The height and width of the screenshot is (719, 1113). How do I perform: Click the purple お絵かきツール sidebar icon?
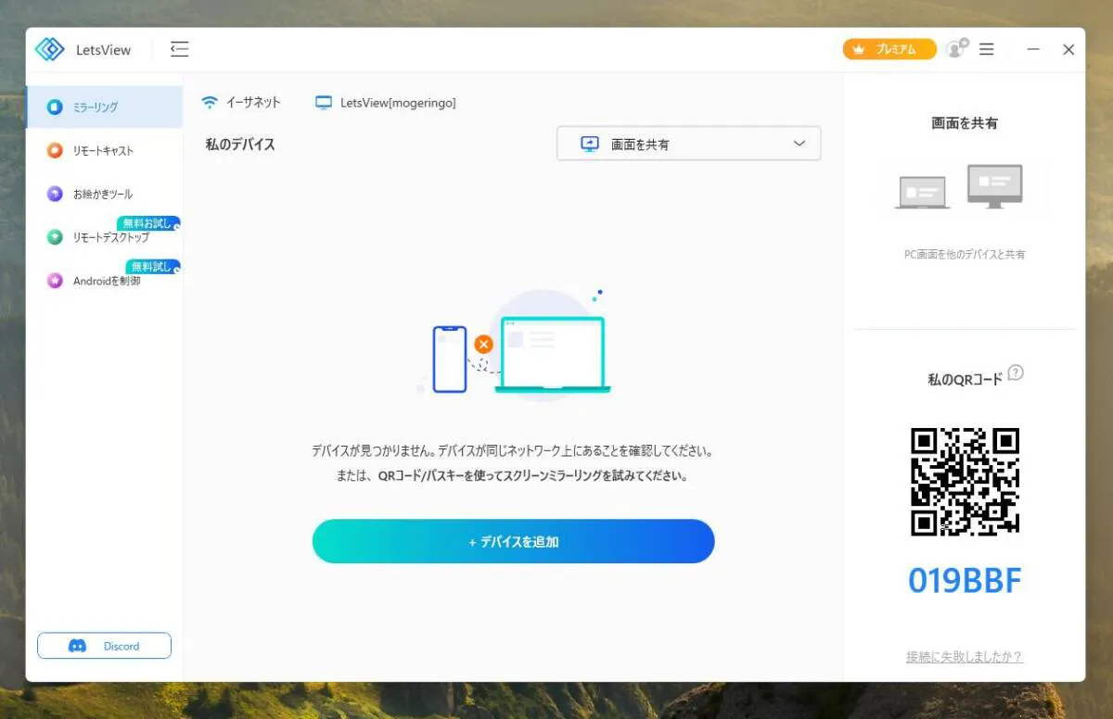[55, 194]
